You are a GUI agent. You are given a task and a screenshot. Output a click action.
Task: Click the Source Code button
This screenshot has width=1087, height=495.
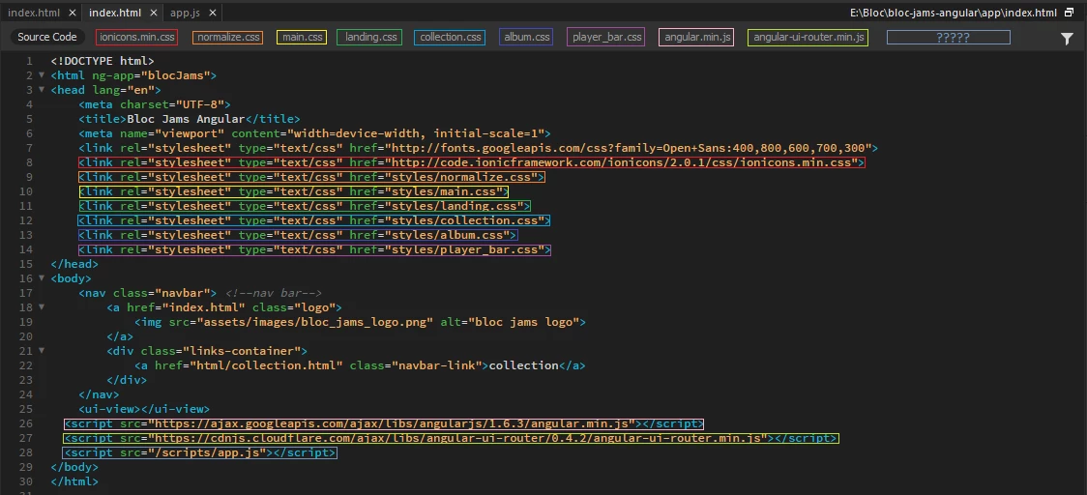47,37
